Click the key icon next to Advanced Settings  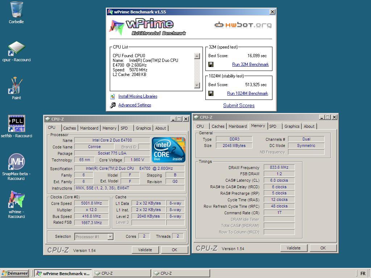point(113,105)
